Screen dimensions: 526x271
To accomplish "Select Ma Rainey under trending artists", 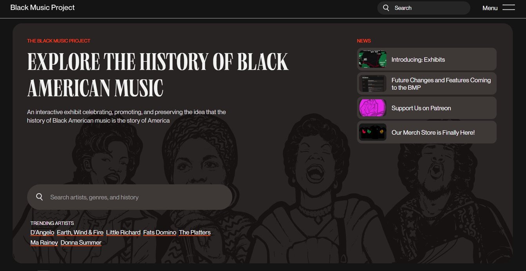I will (44, 242).
